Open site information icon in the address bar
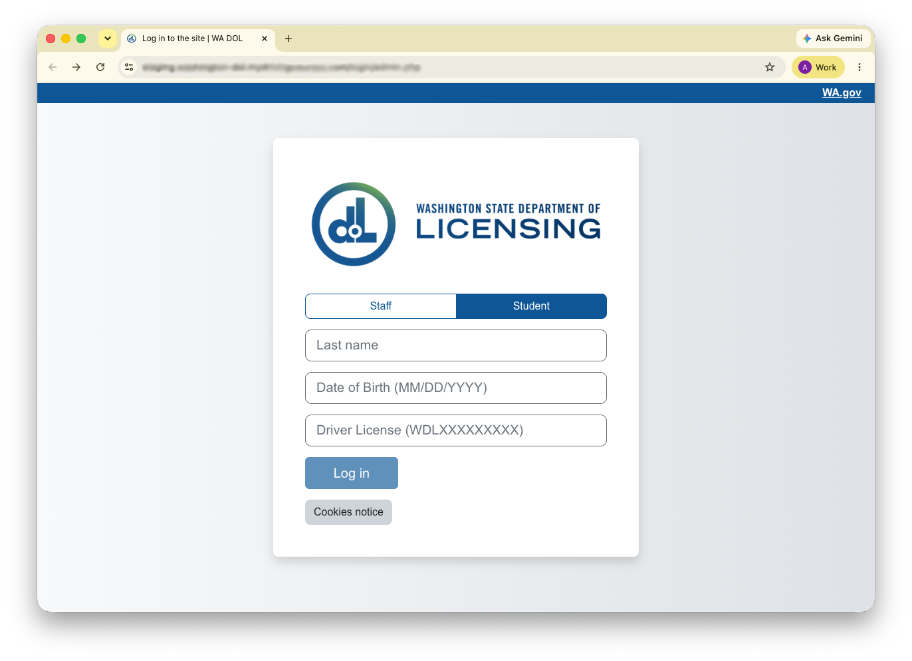 (x=129, y=67)
